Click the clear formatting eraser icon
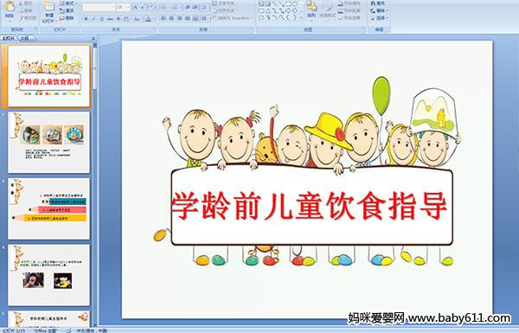 point(151,7)
